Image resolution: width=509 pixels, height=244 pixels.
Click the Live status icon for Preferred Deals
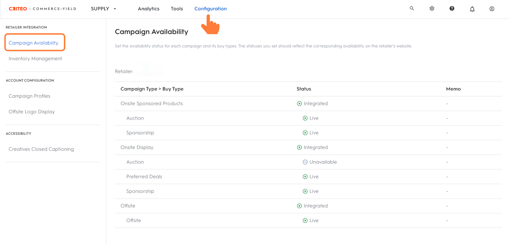click(305, 177)
